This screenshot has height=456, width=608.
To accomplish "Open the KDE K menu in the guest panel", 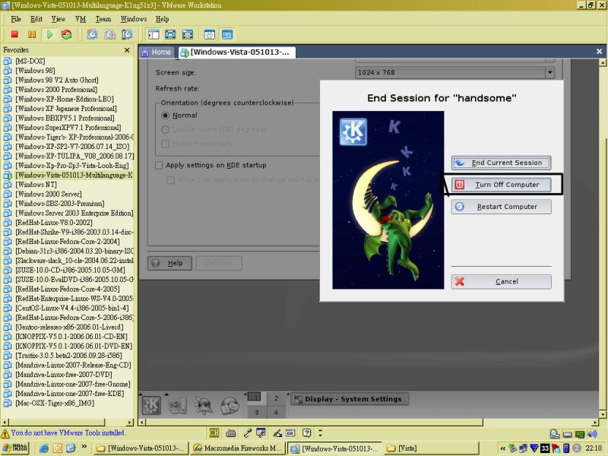I will point(151,405).
